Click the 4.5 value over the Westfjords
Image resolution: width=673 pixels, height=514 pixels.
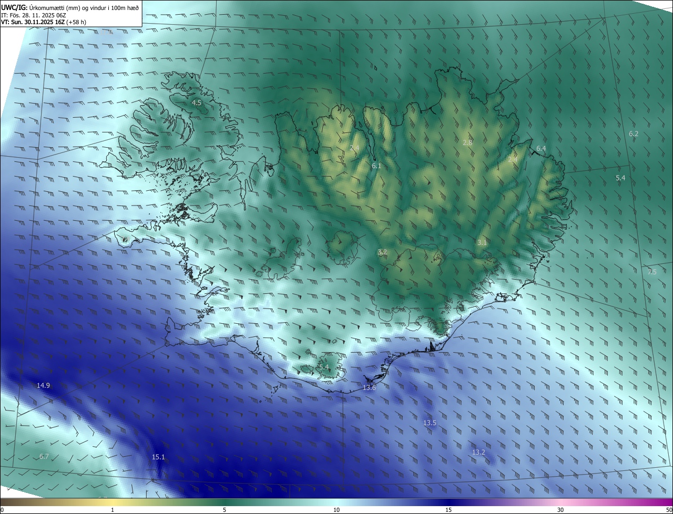[197, 102]
